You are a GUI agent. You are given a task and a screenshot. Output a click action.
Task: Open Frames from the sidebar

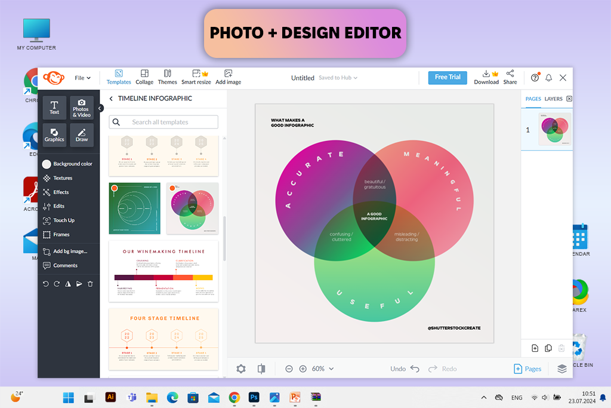(56, 234)
